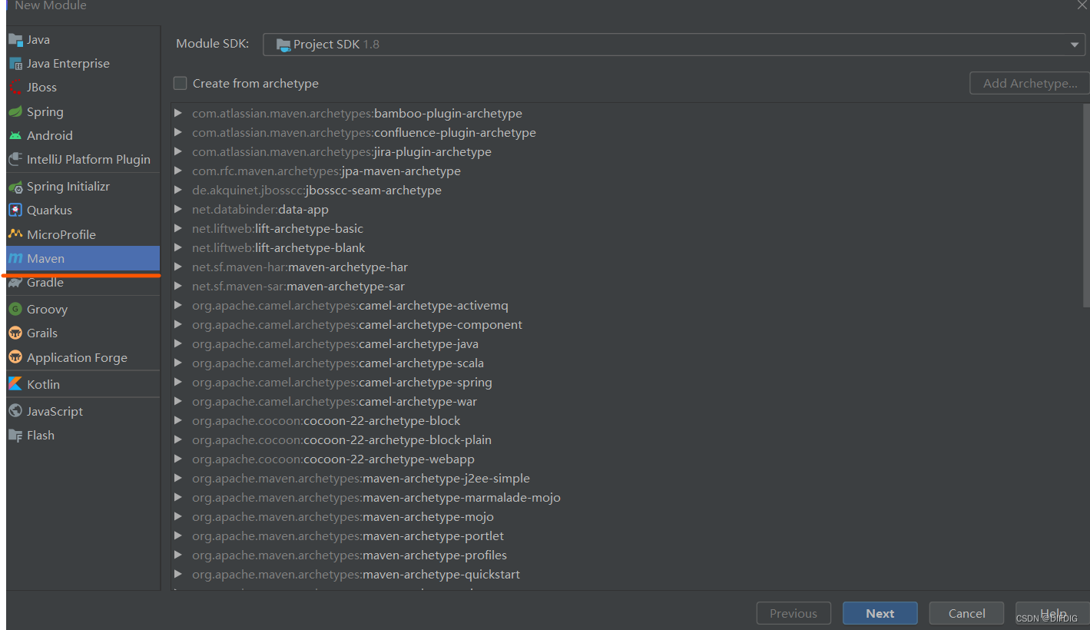Select cocoon-22-archetype-block-plain row
This screenshot has height=630, width=1090.
coord(627,439)
